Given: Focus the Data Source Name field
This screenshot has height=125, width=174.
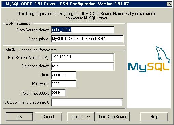Looking at the screenshot, I should click(83, 30).
